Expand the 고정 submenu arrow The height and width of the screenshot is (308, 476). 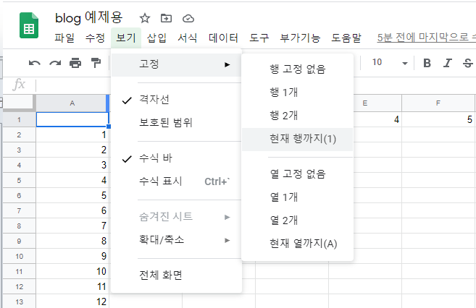click(x=227, y=64)
